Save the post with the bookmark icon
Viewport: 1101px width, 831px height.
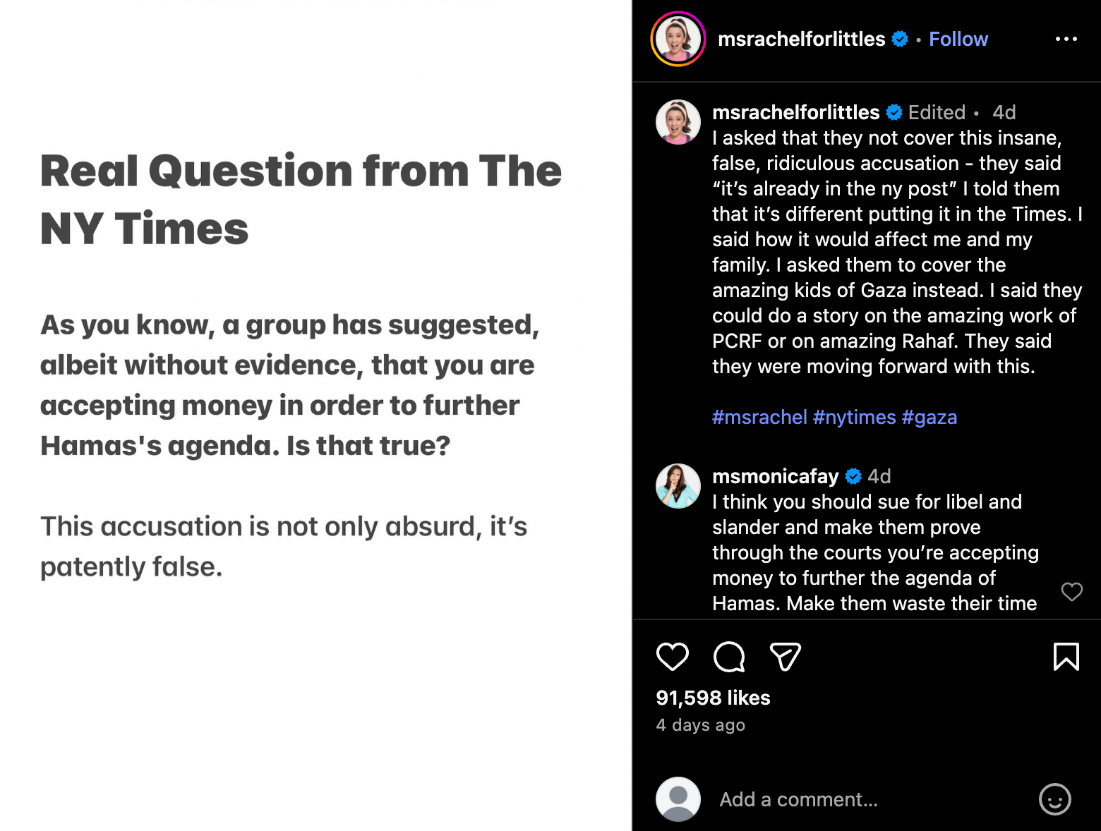tap(1066, 657)
